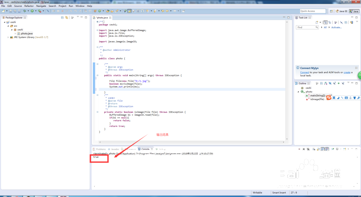Toggle Focus on Workweek in Task List
This screenshot has height=197, width=361.
click(335, 22)
